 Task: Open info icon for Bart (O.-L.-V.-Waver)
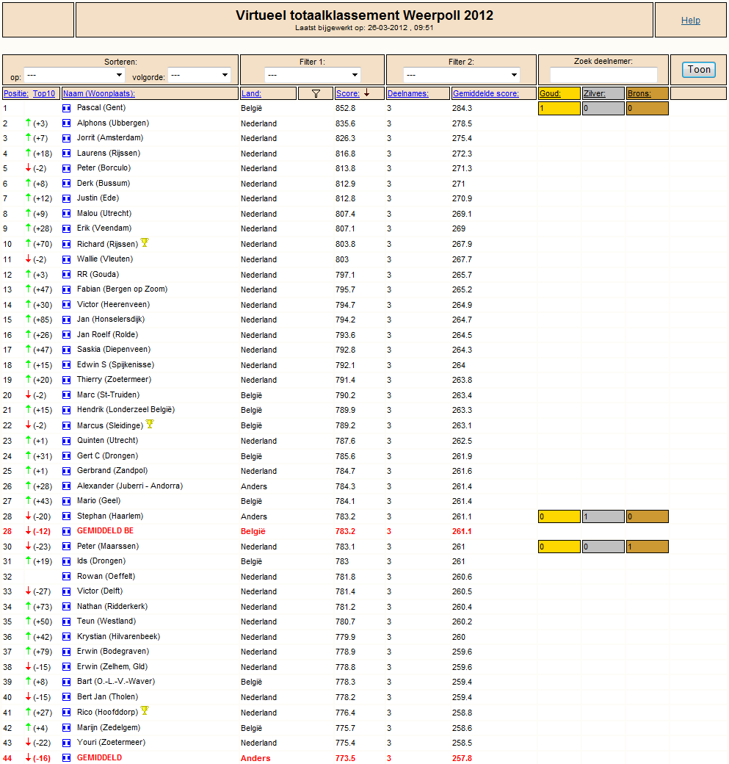[x=66, y=682]
